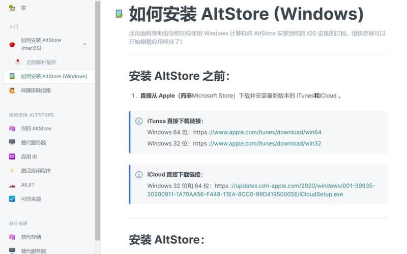Open 替代服务器 release notes page
The image size is (407, 254).
(34, 250)
